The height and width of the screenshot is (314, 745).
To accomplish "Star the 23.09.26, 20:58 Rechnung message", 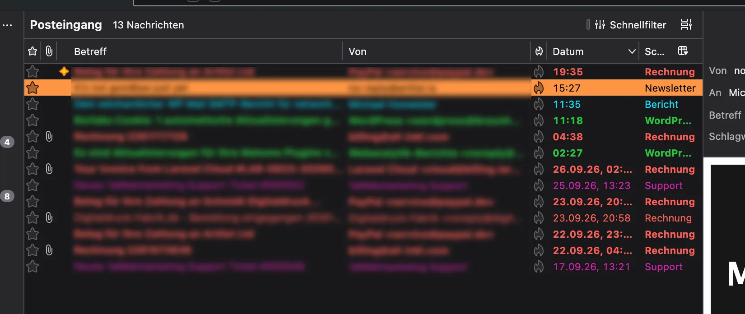I will point(33,218).
